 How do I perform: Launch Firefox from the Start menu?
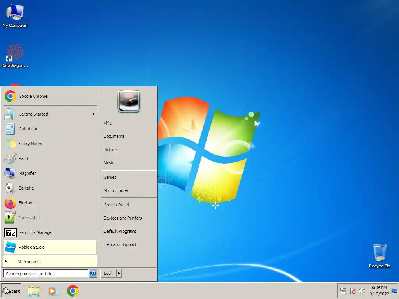click(50, 203)
